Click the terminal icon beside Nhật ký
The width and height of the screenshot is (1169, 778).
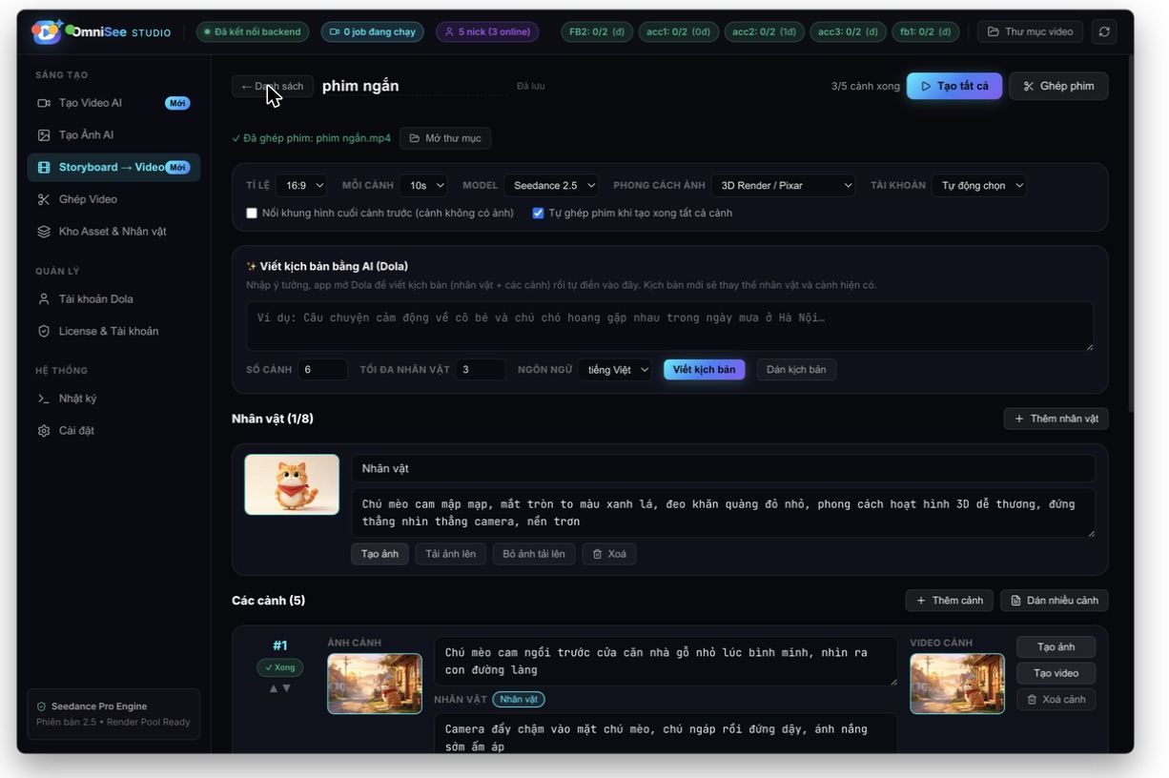point(44,399)
